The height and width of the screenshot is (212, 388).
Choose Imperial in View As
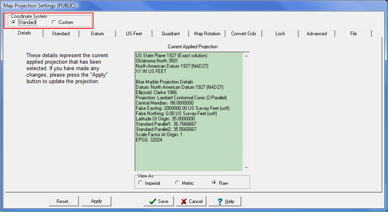141,183
